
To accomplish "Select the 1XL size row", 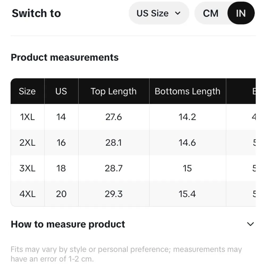I will coord(27,117).
